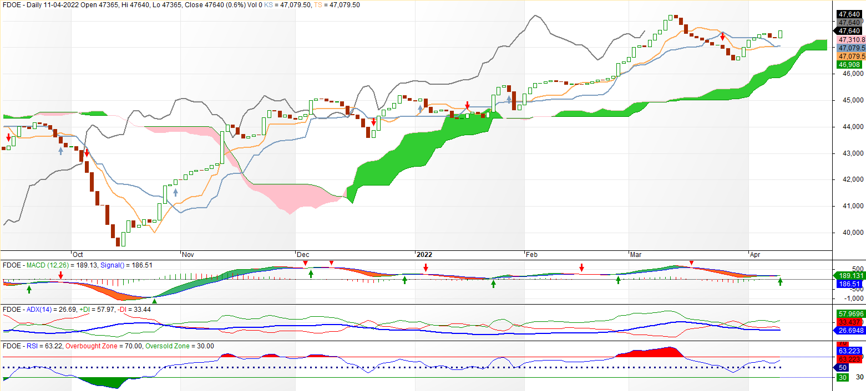Viewport: 866px width, 391px height.
Task: Click the green MACD arrow at the November trough
Action: coord(155,301)
